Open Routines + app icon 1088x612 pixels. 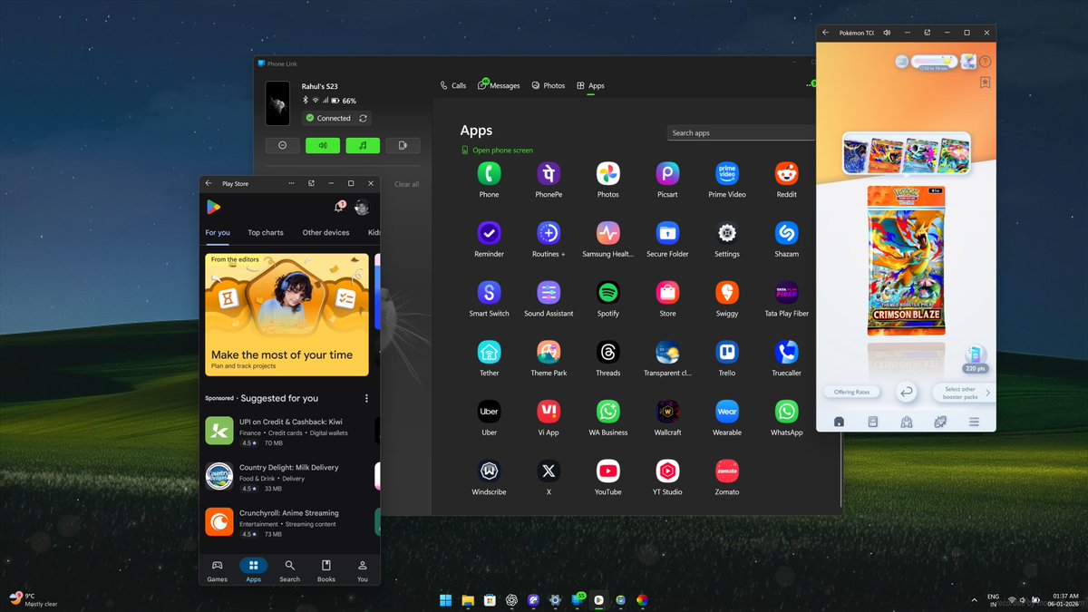coord(549,233)
